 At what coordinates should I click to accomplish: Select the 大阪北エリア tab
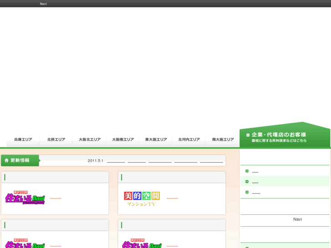coord(90,140)
